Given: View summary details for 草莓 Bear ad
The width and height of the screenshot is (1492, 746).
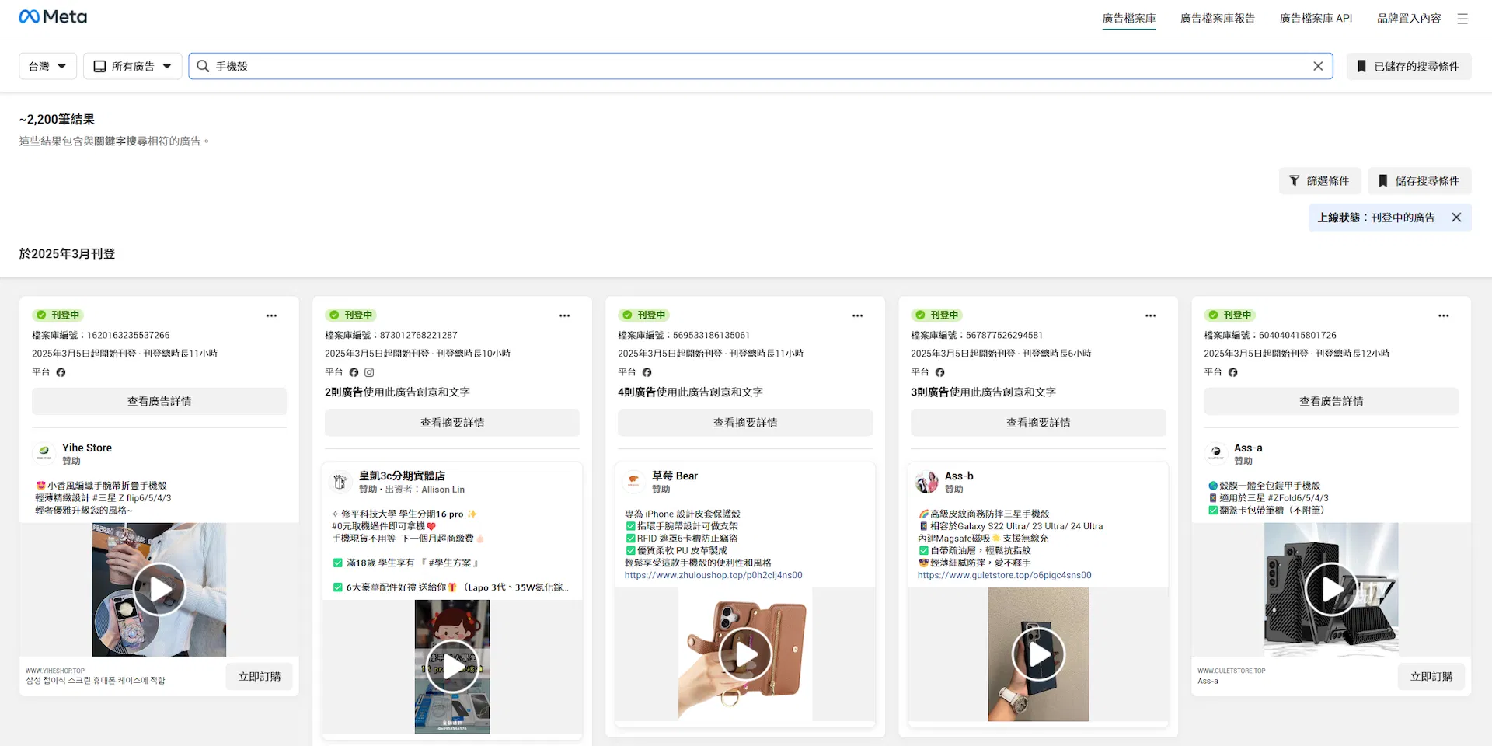Looking at the screenshot, I should 745,422.
